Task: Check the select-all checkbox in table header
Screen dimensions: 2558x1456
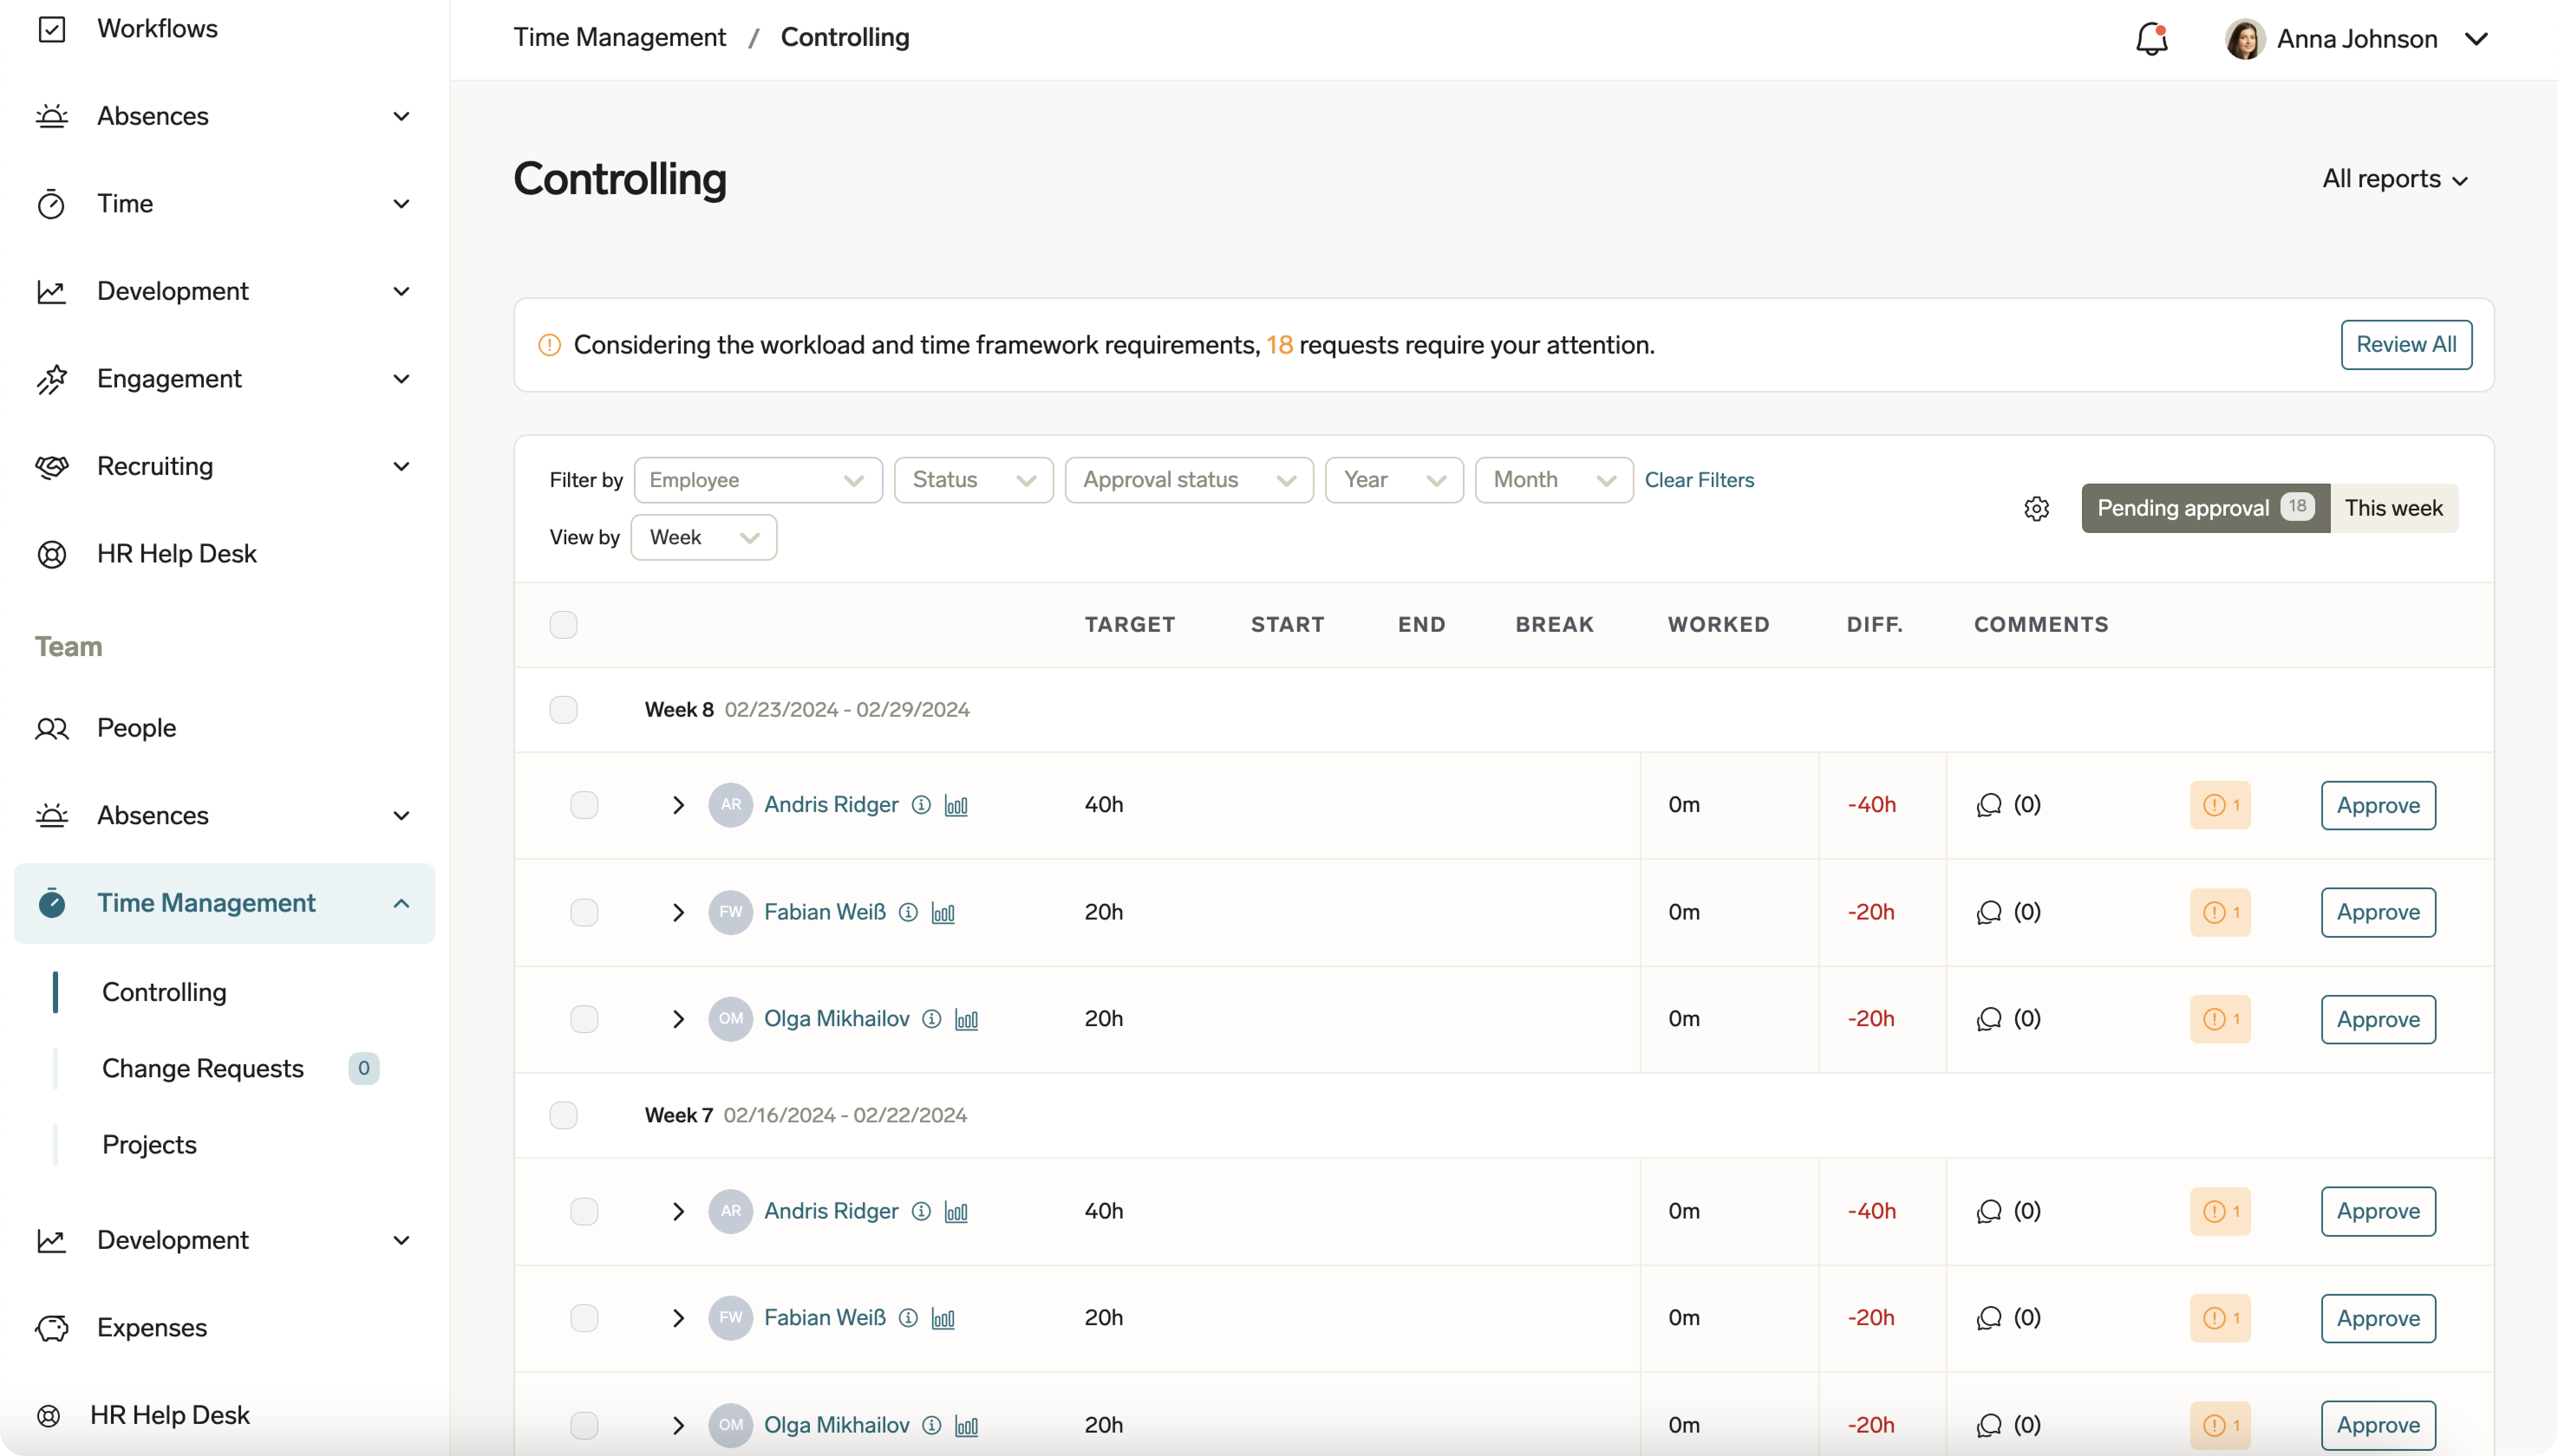Action: [563, 624]
